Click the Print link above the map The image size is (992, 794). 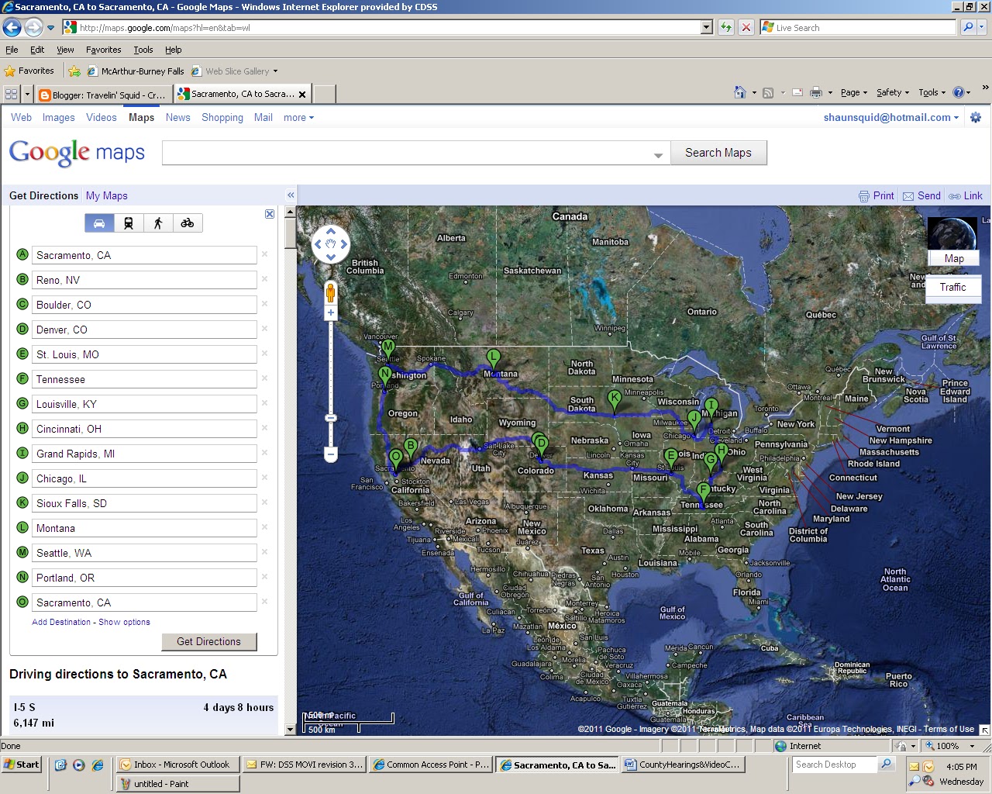pos(877,196)
